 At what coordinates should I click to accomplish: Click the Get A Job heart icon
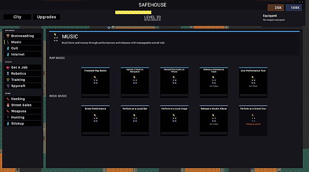(8, 67)
